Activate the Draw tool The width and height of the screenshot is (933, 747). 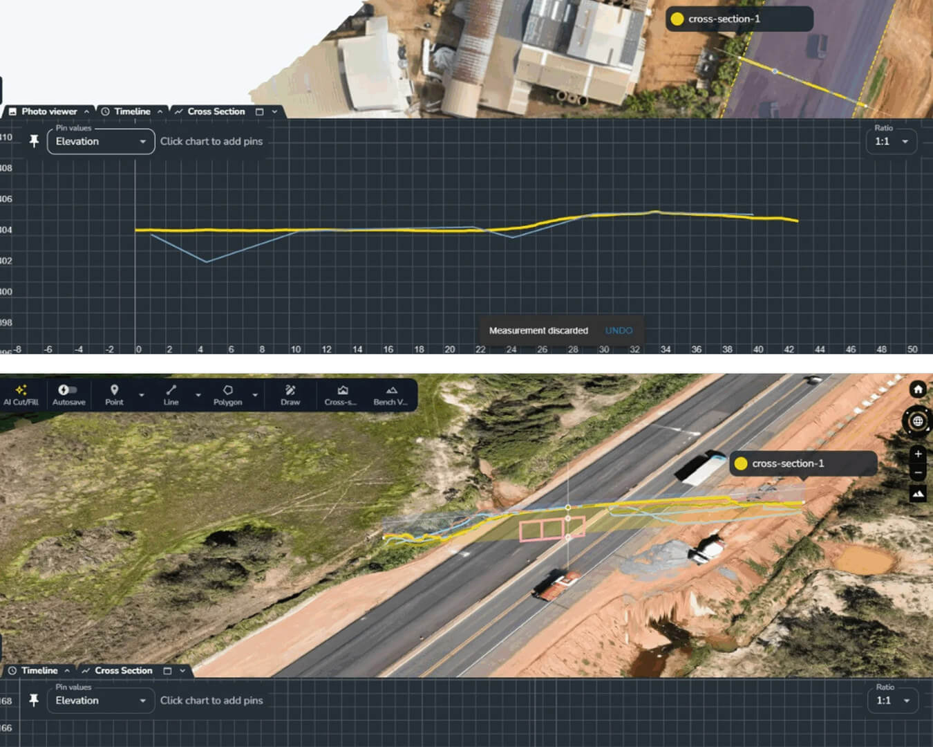290,394
